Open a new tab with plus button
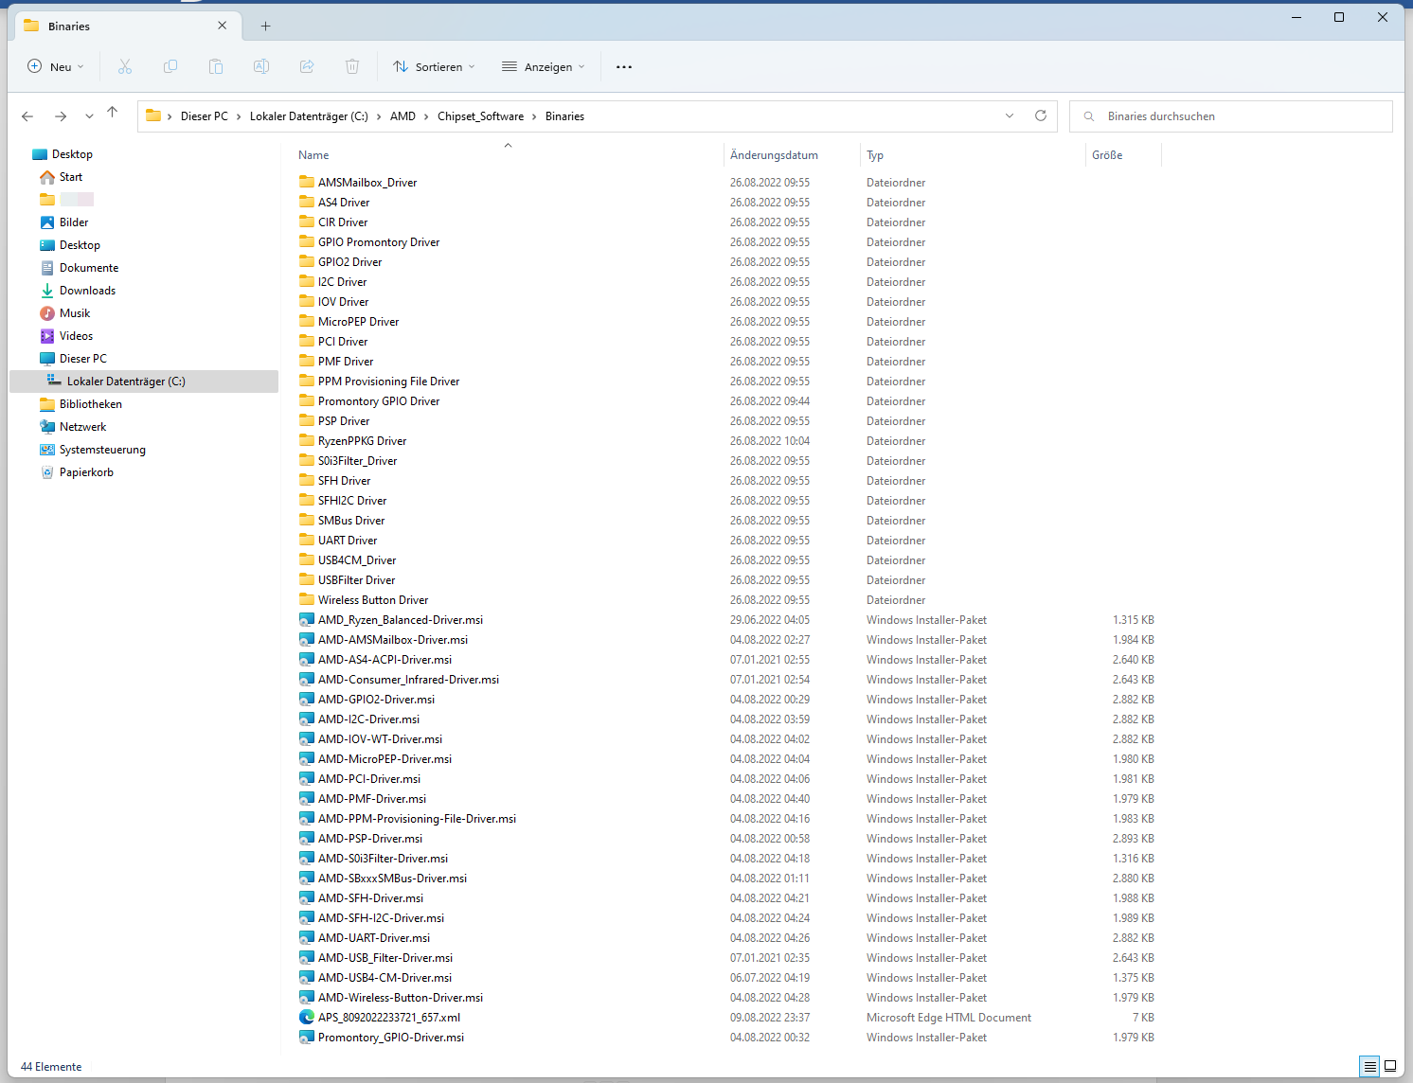The height and width of the screenshot is (1083, 1413). point(266,27)
